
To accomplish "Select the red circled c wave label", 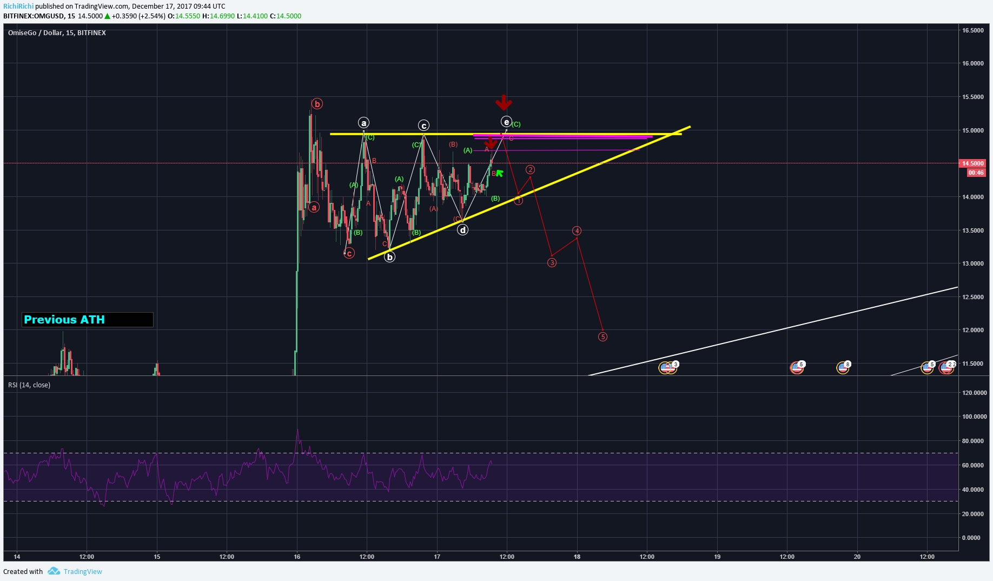I will [349, 253].
